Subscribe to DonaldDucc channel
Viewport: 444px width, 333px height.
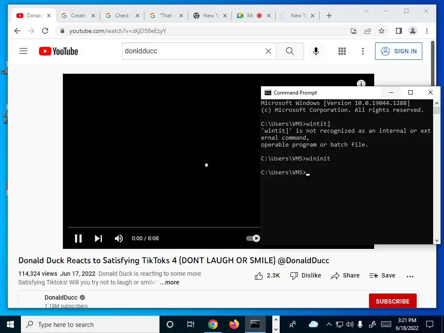click(392, 301)
